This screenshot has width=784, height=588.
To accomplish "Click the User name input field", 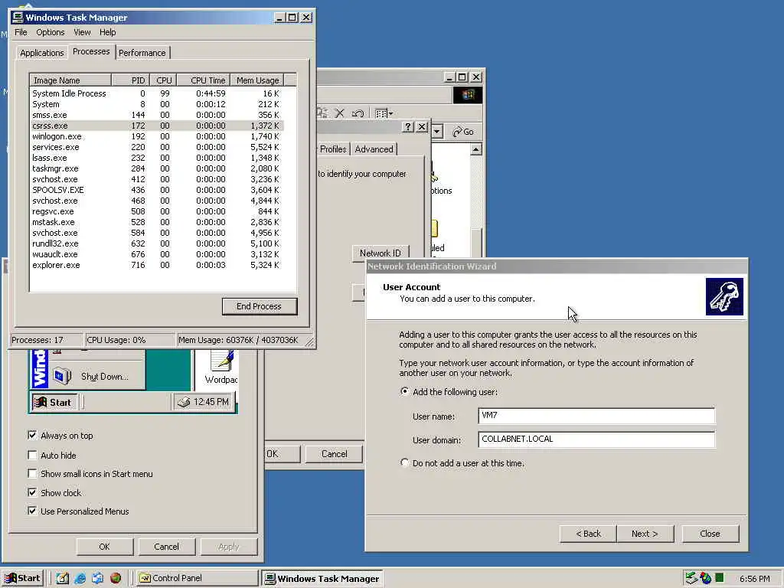I will tap(596, 416).
